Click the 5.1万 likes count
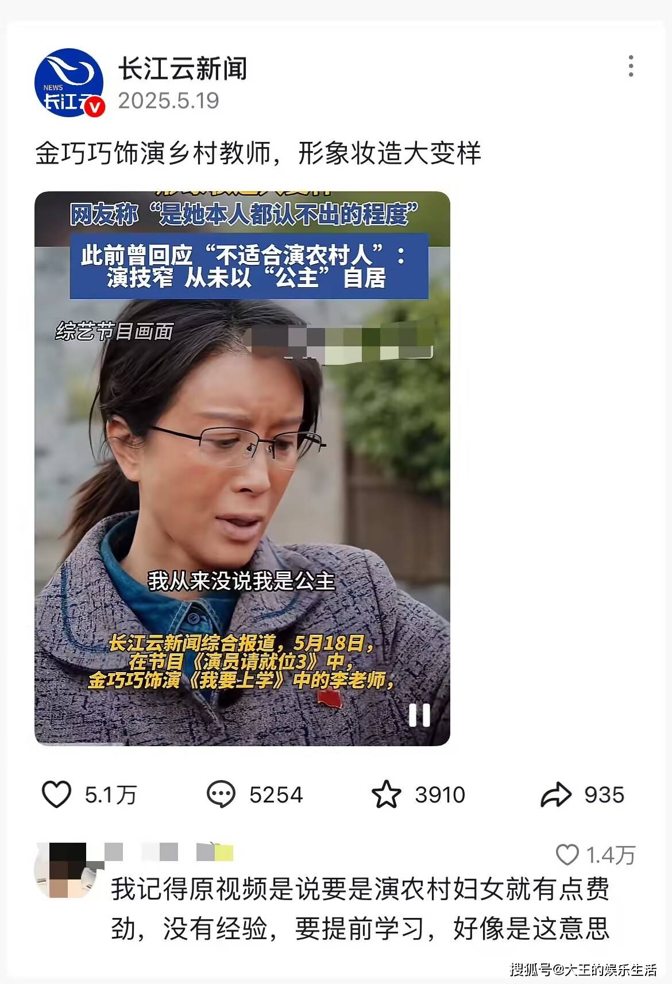The height and width of the screenshot is (984, 672). point(111,795)
